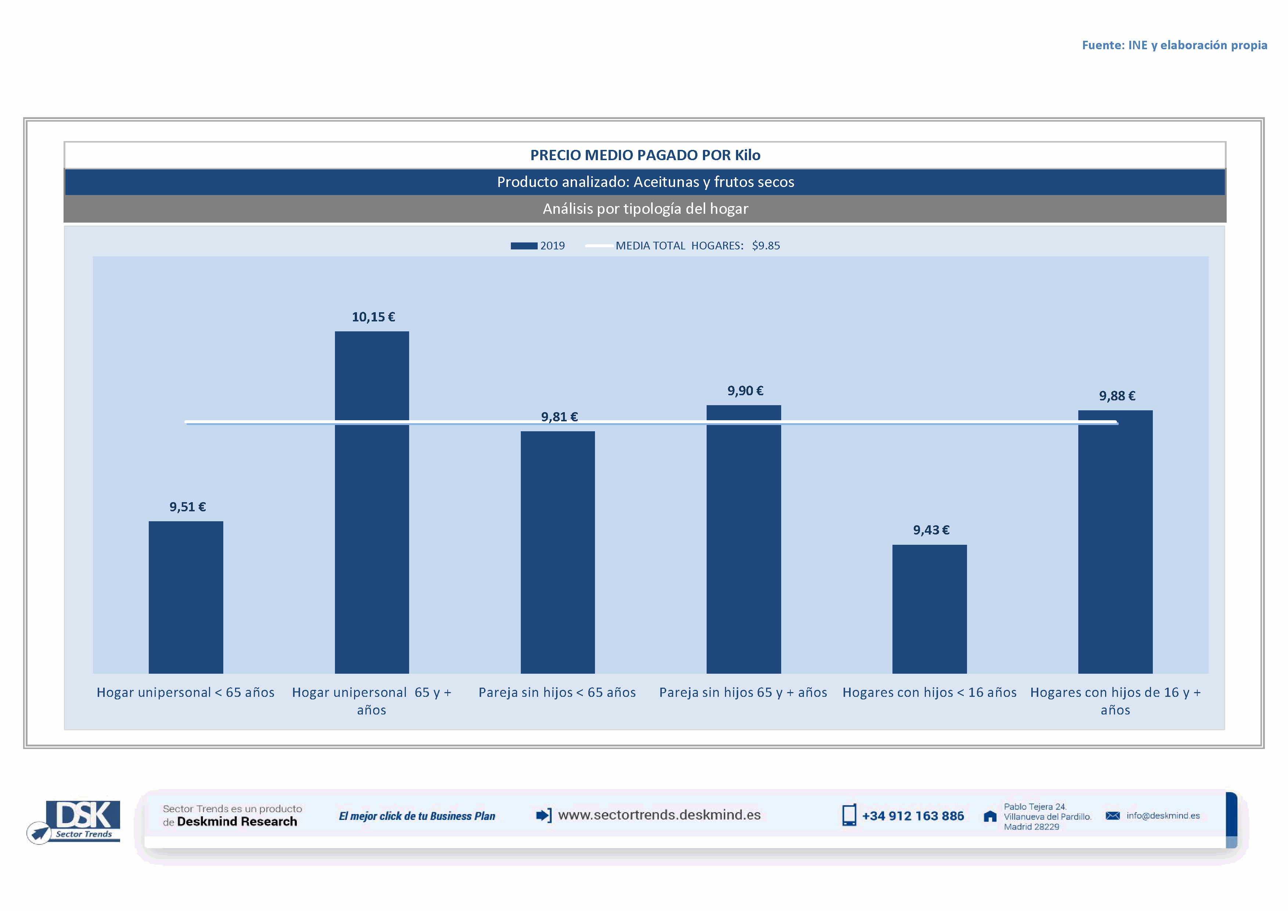Click the PRECIO MEDIO PAGADO POR Kilo title

645,155
